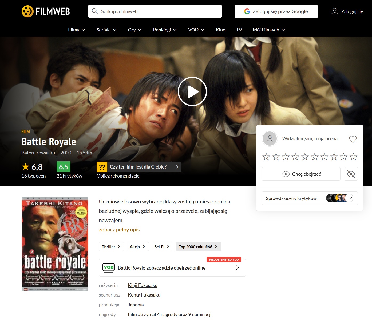Rate the film 8 stars
The width and height of the screenshot is (372, 324).
point(334,157)
